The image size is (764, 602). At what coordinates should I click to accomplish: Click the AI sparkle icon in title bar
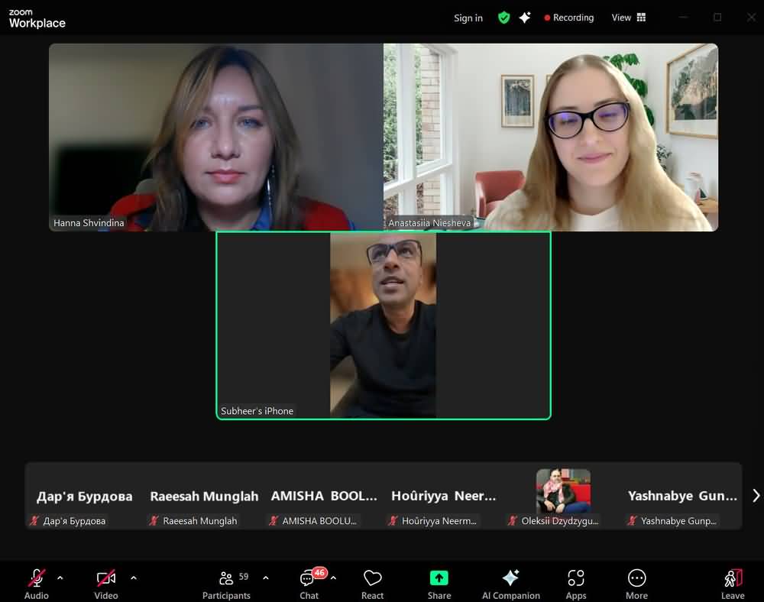point(525,18)
